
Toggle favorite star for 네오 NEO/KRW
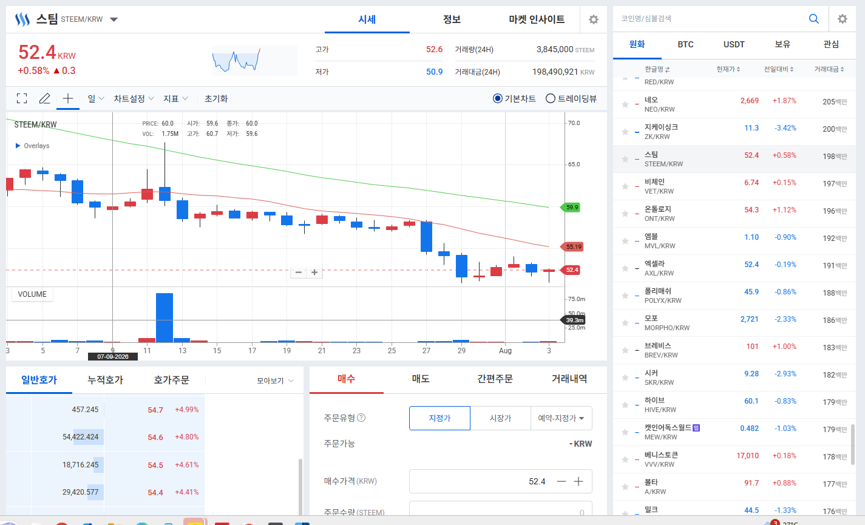[x=625, y=104]
